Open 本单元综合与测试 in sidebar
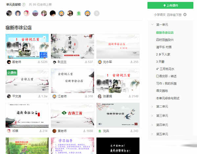The height and width of the screenshot is (154, 197). coord(167,98)
